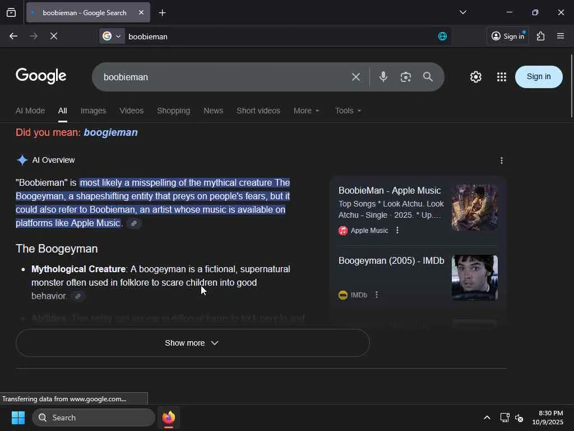The height and width of the screenshot is (431, 574).
Task: Go to the Google homepage logo
Action: [x=41, y=76]
